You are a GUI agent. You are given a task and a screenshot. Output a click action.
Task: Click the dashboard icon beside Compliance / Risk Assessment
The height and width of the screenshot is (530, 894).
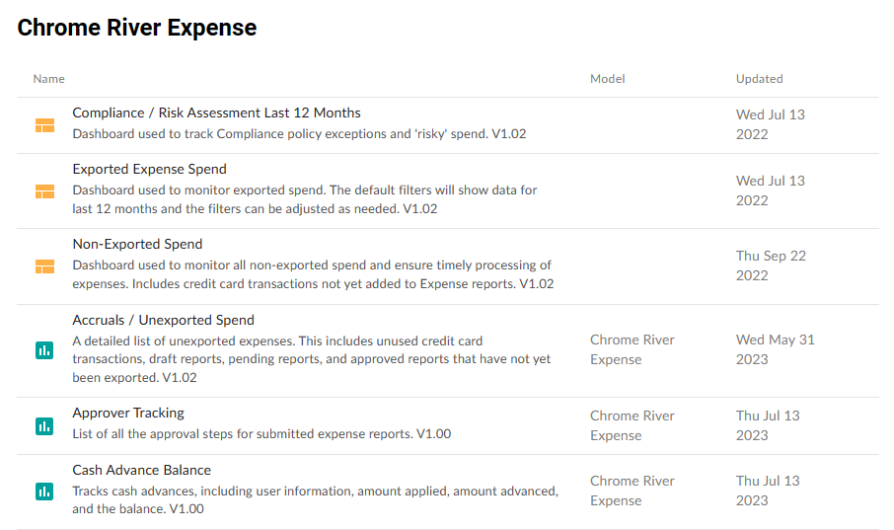coord(44,124)
